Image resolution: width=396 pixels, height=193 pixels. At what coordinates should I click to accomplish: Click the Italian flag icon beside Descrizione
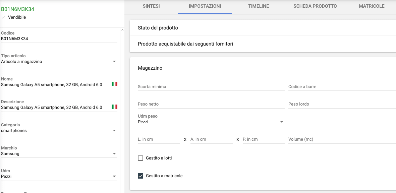click(115, 107)
